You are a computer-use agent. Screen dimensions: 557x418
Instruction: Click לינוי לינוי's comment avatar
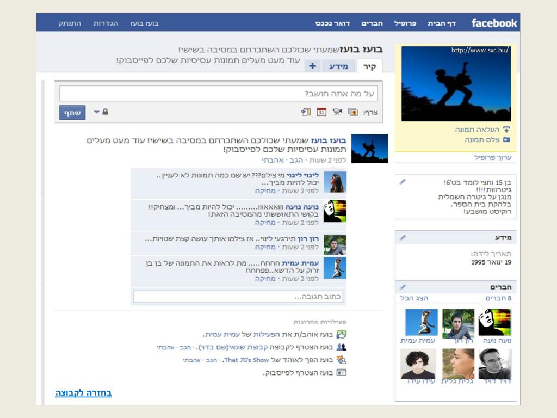pyautogui.click(x=335, y=182)
